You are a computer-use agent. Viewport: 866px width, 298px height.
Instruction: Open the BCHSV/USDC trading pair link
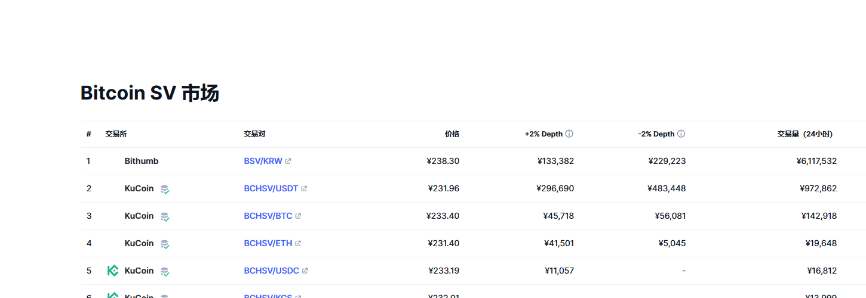tap(272, 271)
